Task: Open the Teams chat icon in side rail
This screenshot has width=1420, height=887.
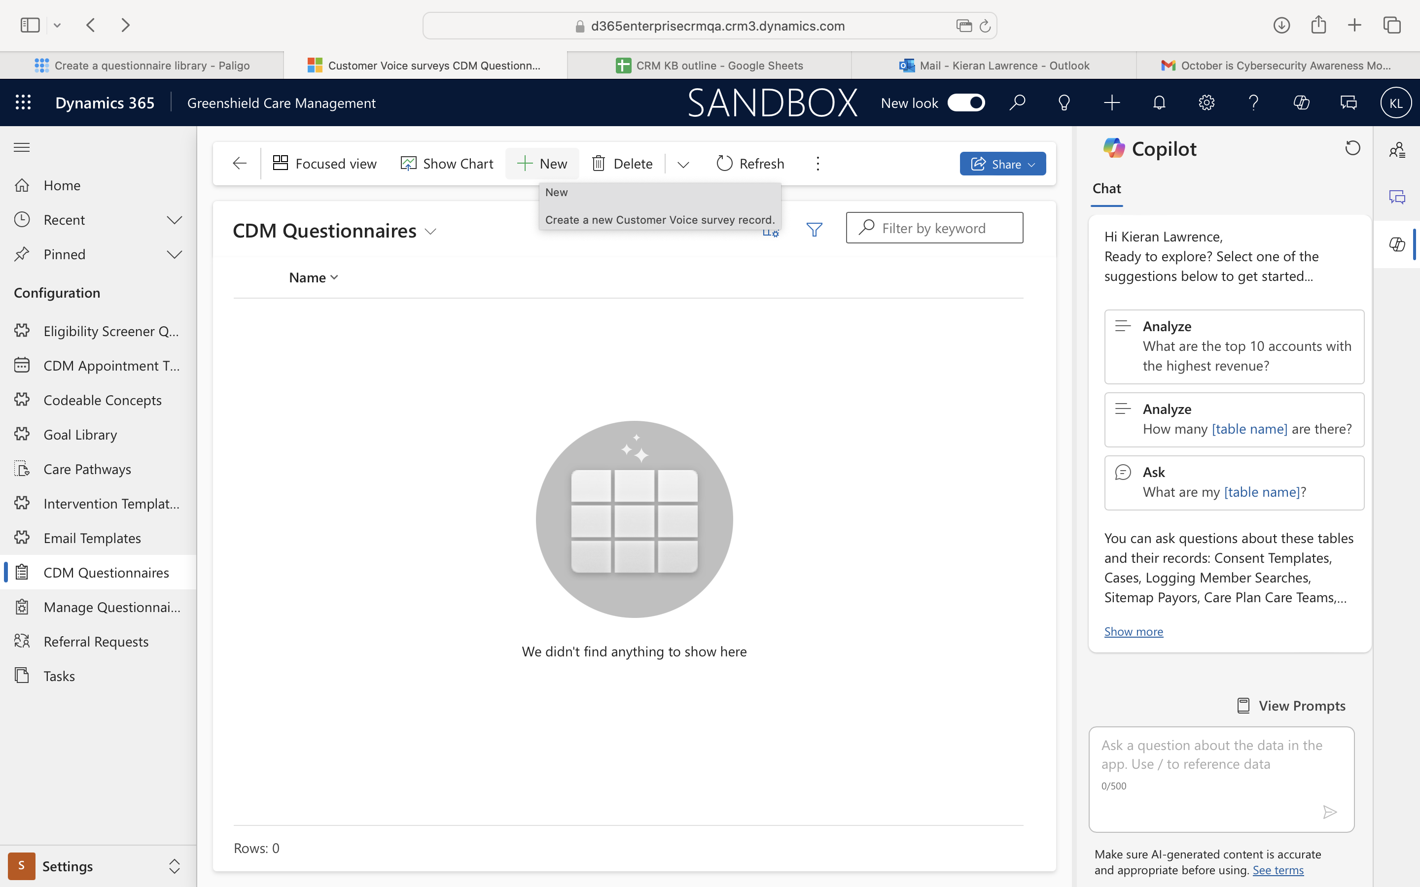Action: 1396,197
